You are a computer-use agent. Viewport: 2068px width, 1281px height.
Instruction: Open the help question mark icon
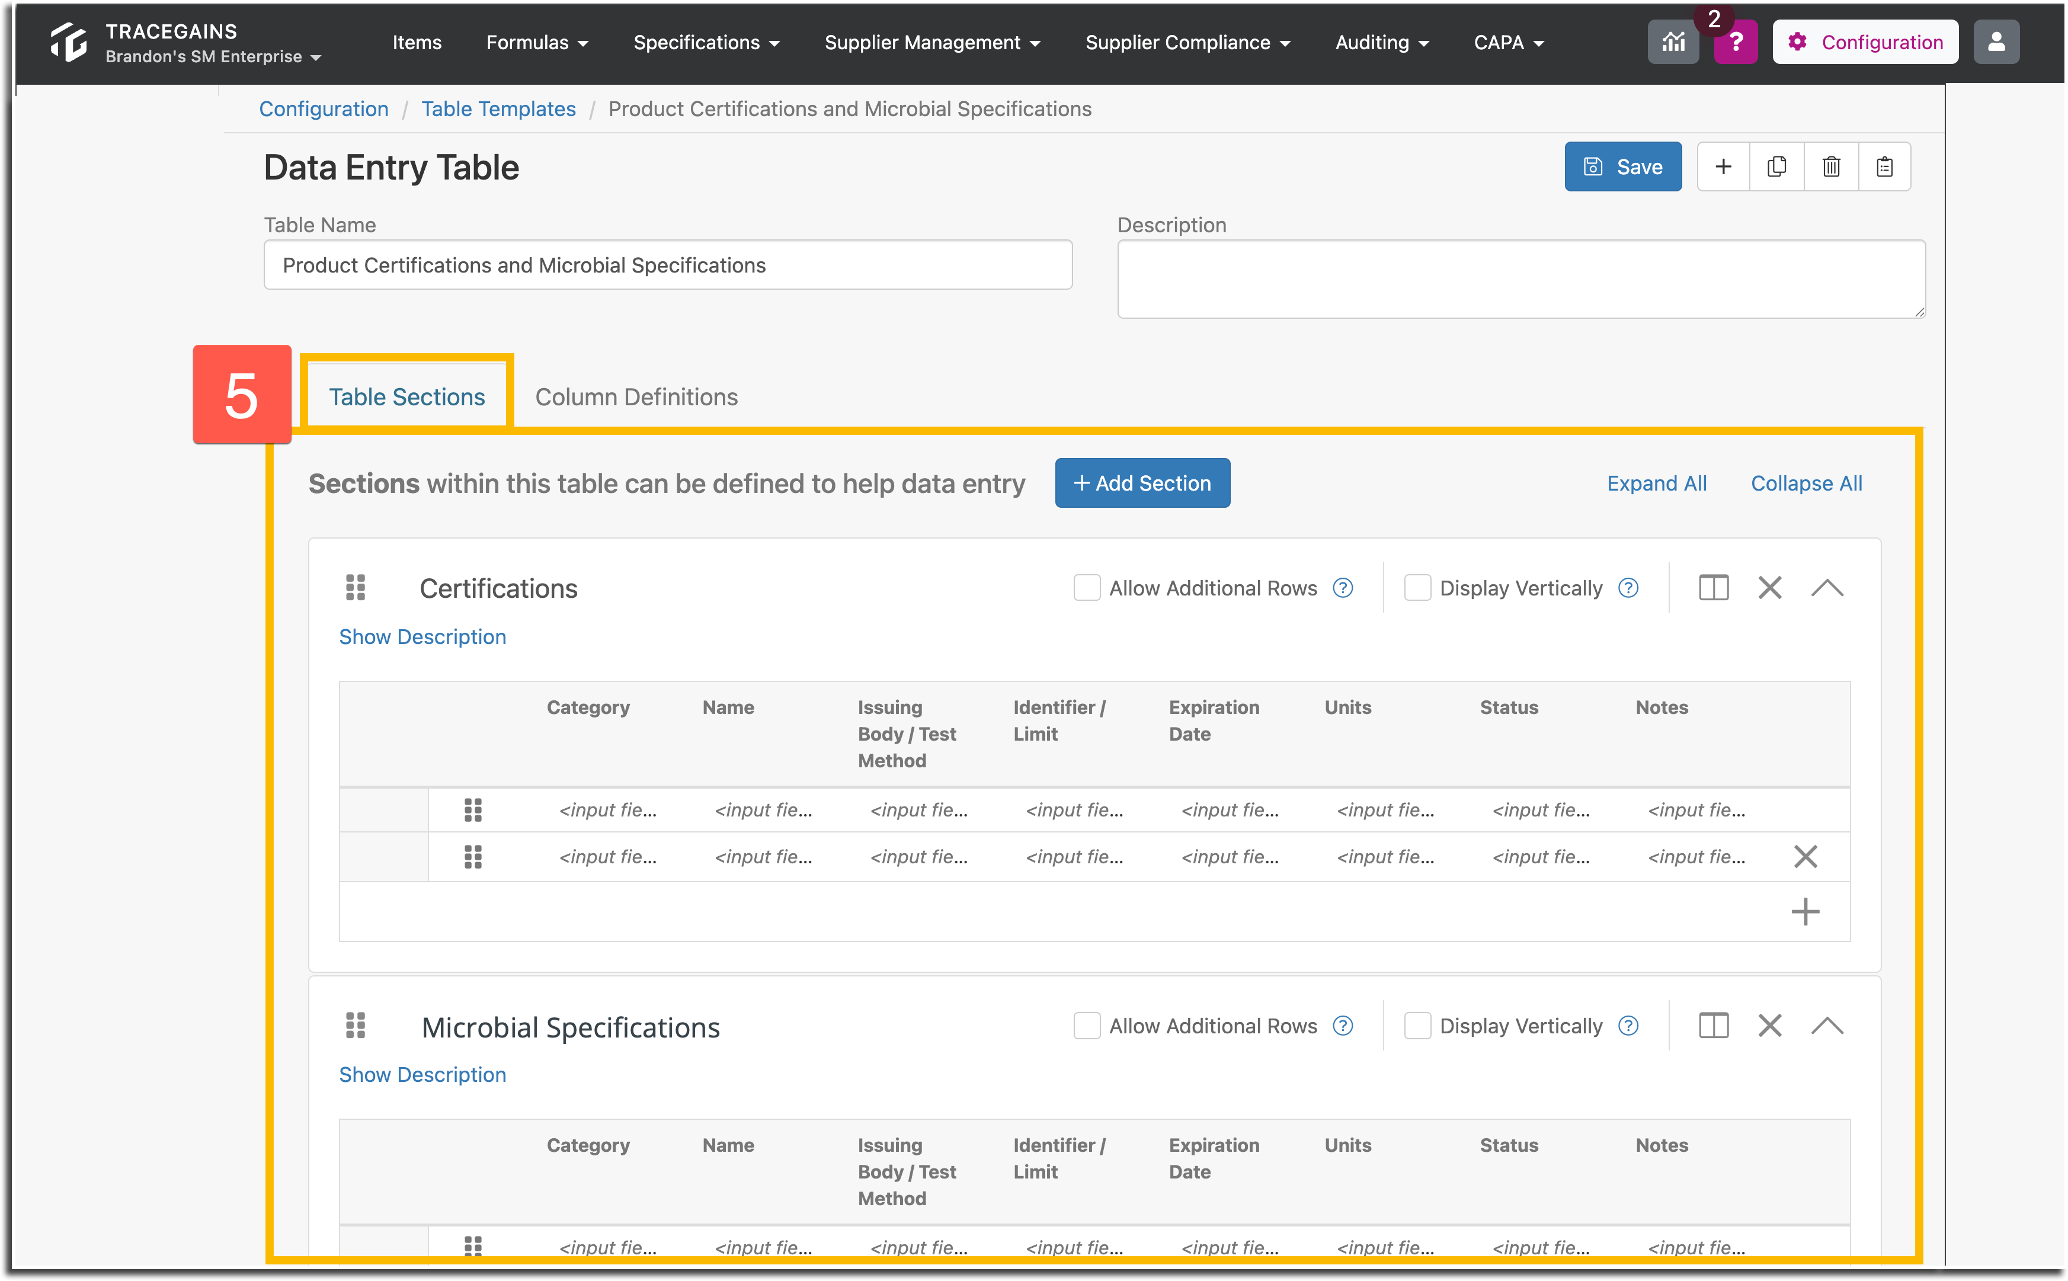click(1735, 42)
